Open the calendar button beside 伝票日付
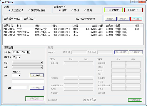 (x=29, y=52)
